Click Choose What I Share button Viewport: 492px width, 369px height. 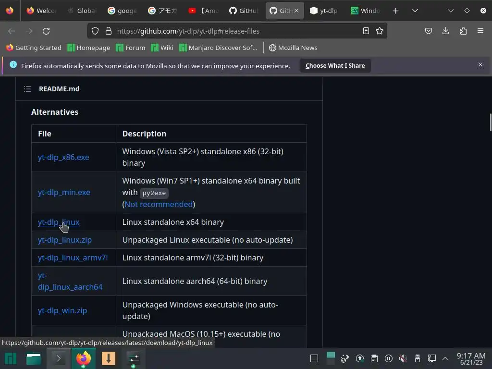point(335,65)
